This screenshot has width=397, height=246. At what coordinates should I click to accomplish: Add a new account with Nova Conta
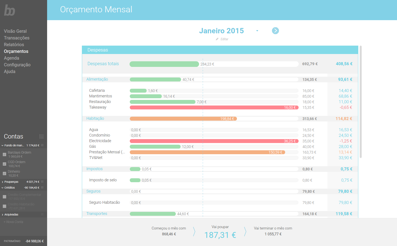point(13,222)
